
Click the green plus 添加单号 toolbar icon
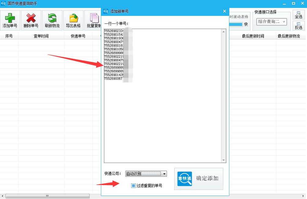point(10,18)
